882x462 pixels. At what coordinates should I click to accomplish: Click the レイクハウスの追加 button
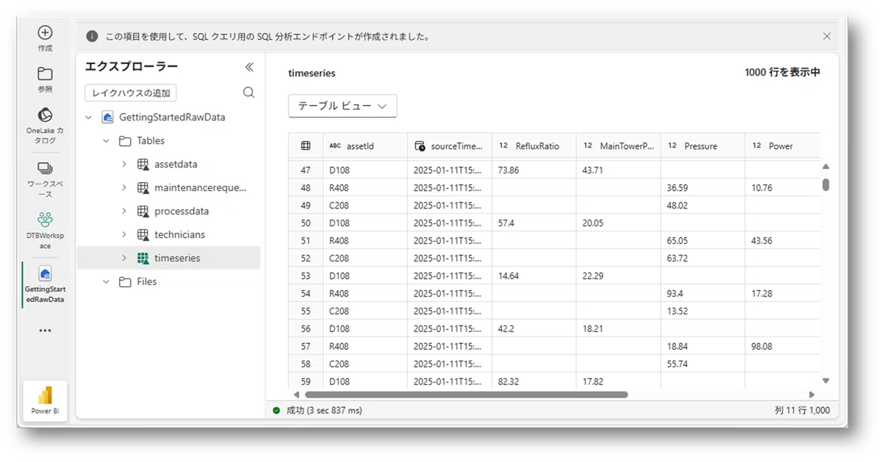pyautogui.click(x=131, y=93)
